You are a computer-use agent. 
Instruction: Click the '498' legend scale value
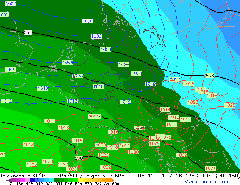tap(30, 183)
